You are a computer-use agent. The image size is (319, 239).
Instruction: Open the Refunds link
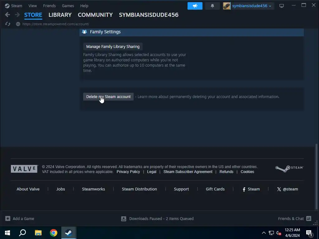pos(226,172)
